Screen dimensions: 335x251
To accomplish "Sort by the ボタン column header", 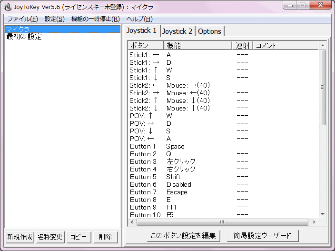I will pyautogui.click(x=146, y=45).
